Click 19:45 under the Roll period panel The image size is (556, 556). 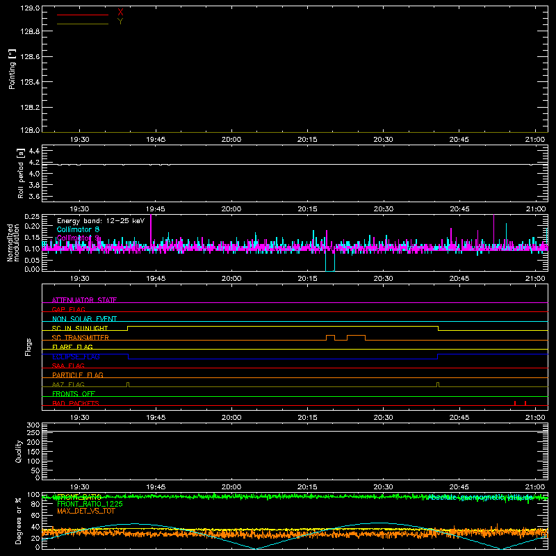(x=155, y=209)
